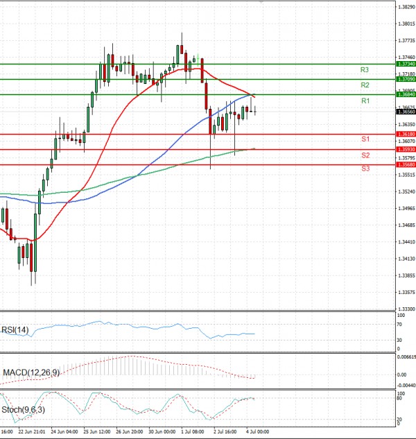
Task: Click the MACD 0.00 axis label
Action: point(401,375)
